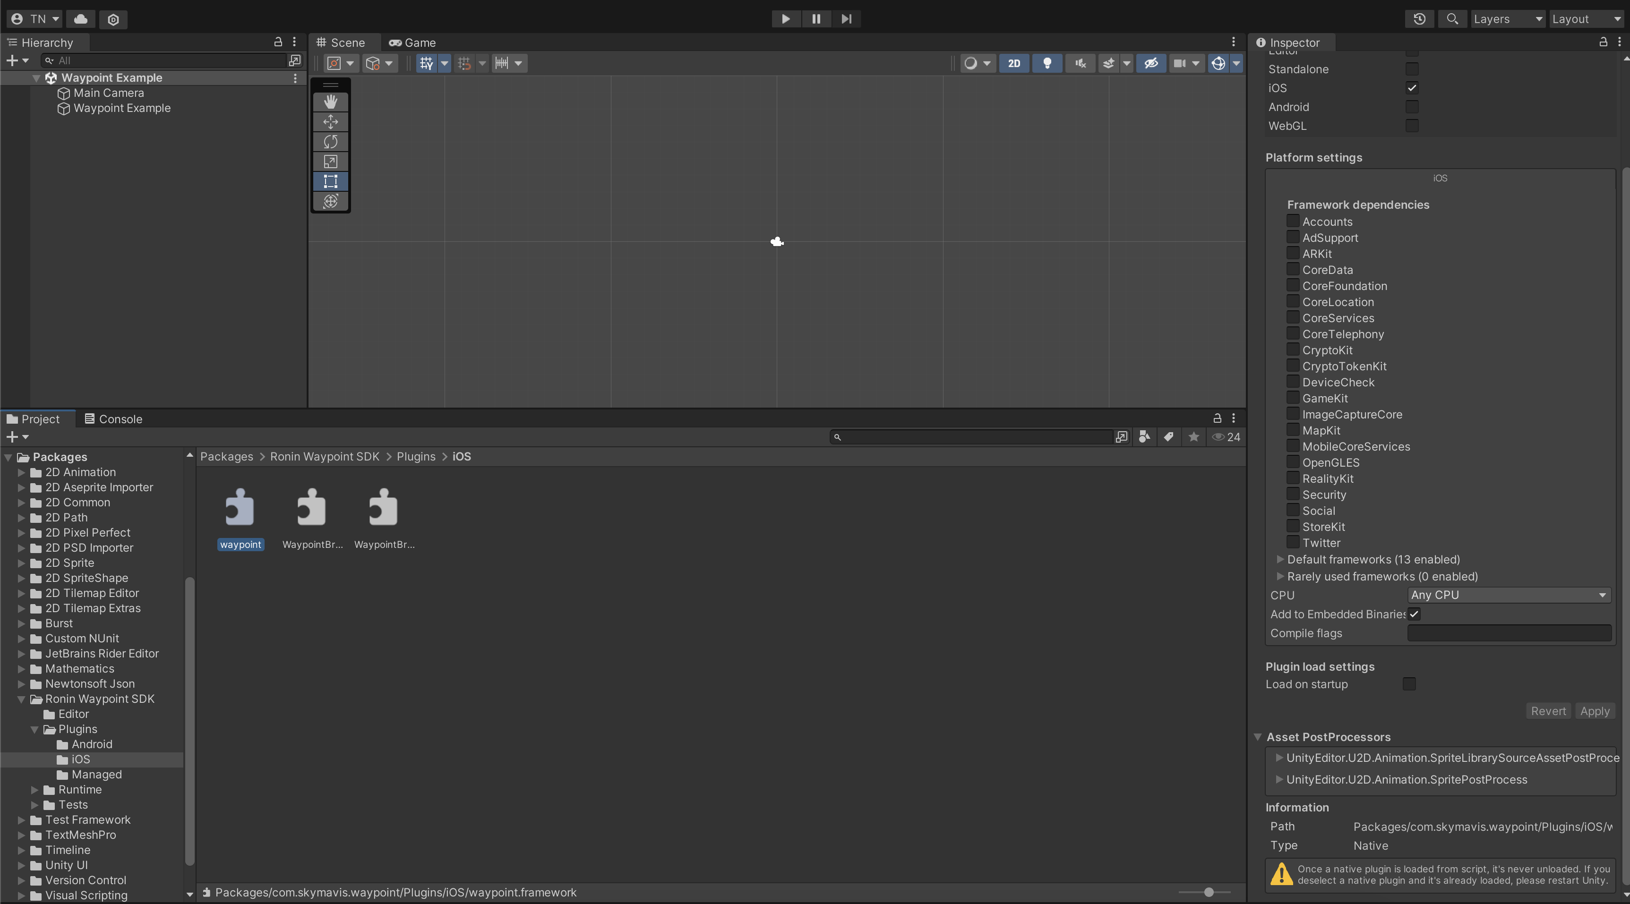Open Draw mode shading icon
1630x904 pixels.
970,63
